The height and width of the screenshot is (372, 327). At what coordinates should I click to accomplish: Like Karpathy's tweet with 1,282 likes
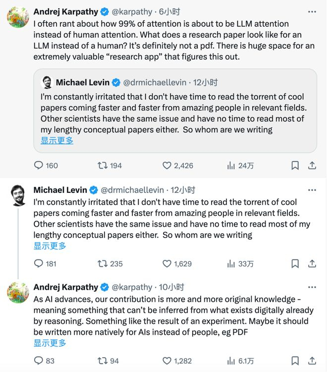(x=167, y=361)
